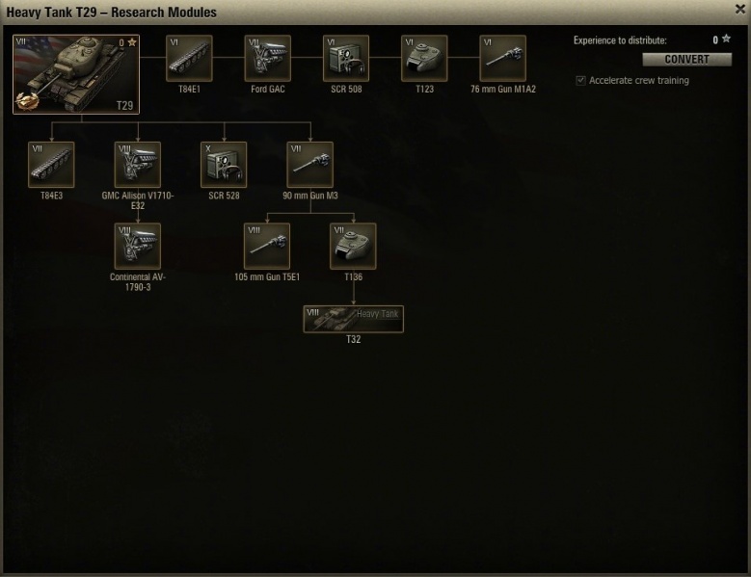Pick the 90 mm Gun M3 icon
The image size is (751, 577).
[x=309, y=165]
